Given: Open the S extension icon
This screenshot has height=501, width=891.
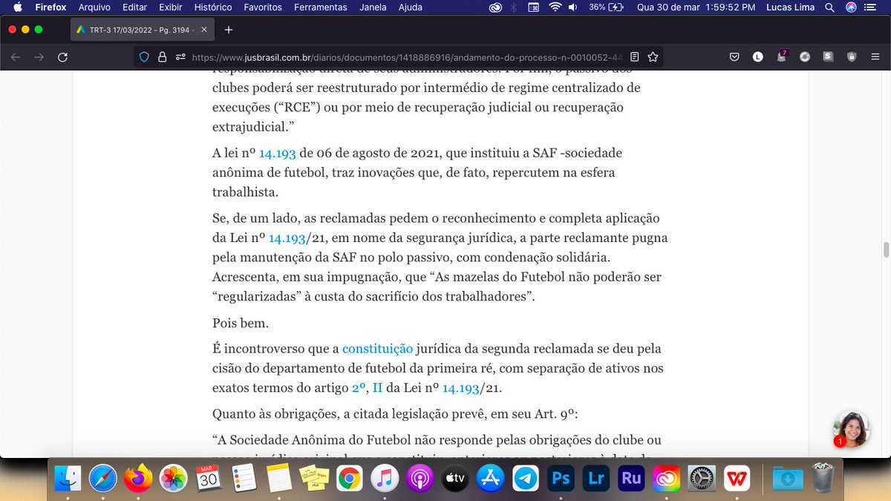Looking at the screenshot, I should (x=828, y=57).
